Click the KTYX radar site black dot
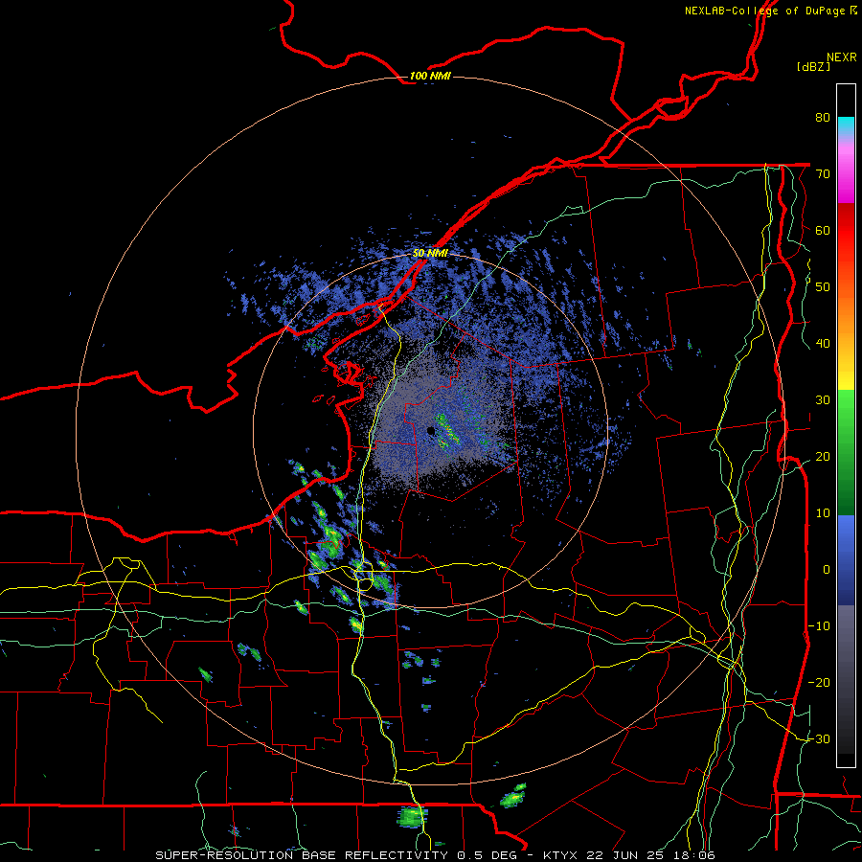This screenshot has height=862, width=862. 431,431
